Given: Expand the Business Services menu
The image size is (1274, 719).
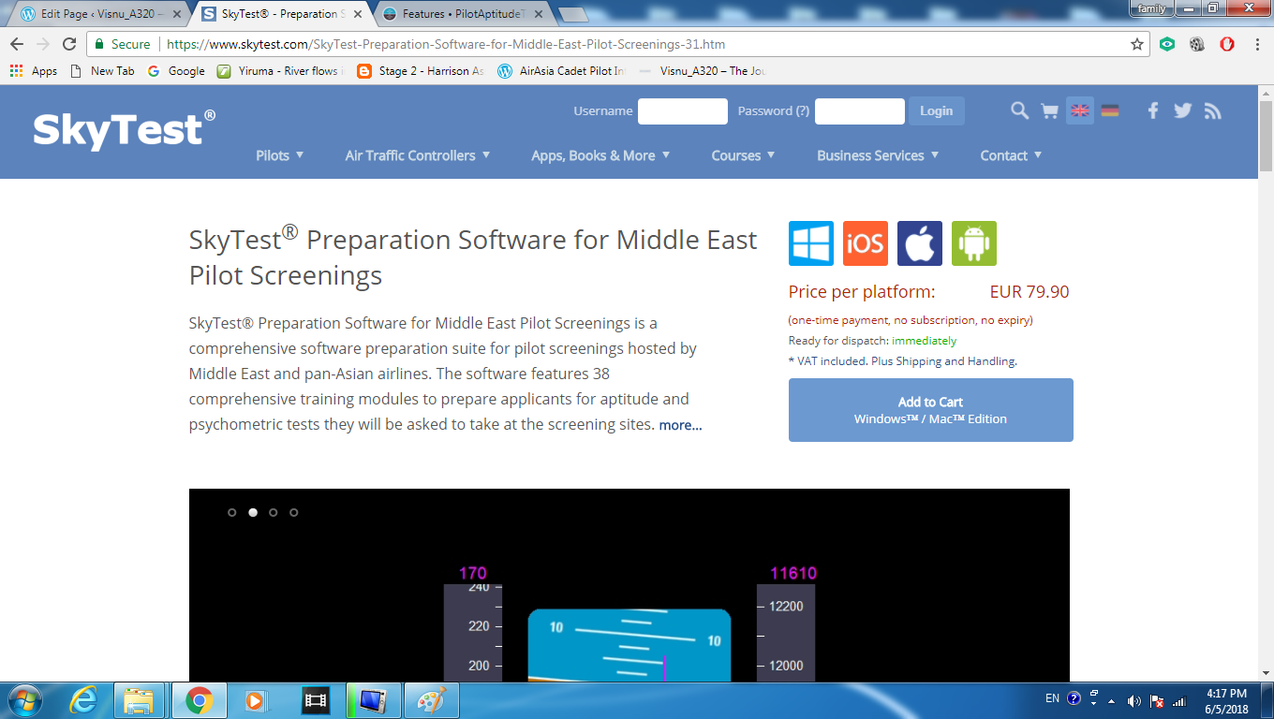Looking at the screenshot, I should tap(878, 155).
